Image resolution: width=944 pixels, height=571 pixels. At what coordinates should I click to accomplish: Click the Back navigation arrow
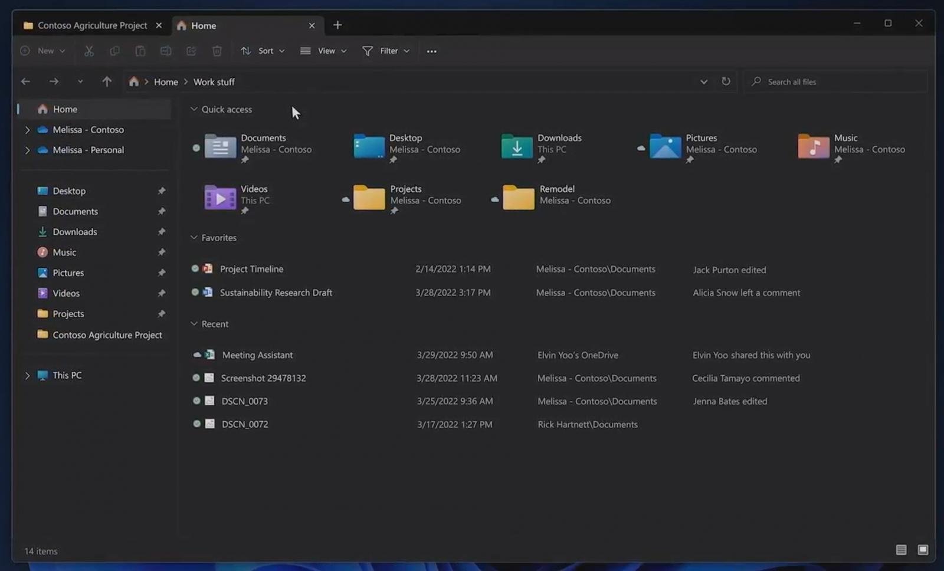tap(25, 81)
